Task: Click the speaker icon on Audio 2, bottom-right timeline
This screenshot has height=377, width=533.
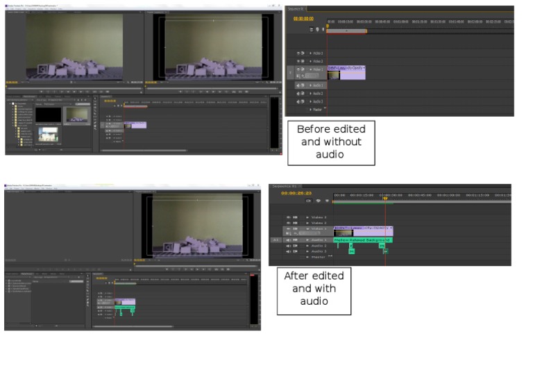Action: (287, 246)
